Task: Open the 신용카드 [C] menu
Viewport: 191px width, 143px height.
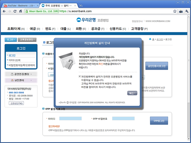Action: (x=118, y=29)
